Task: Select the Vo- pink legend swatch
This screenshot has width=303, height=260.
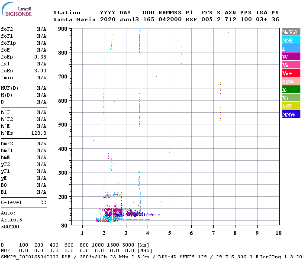Action: click(291, 65)
